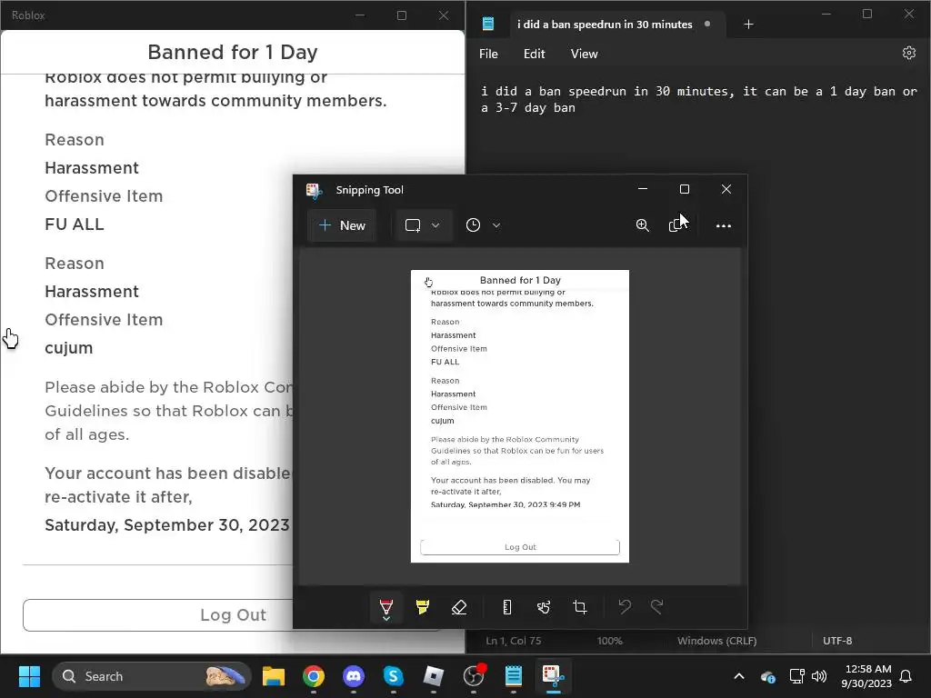Open volume control in tray
The image size is (931, 698).
point(819,676)
